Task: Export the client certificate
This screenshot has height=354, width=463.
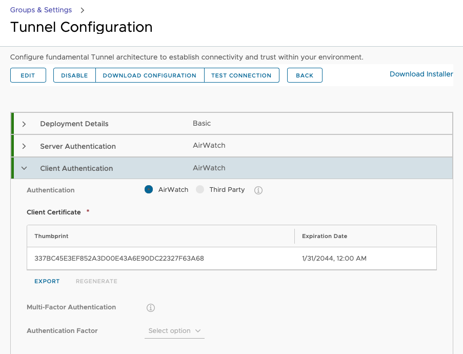Action: [47, 281]
